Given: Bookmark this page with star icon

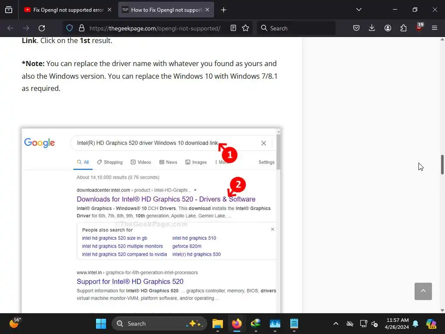Looking at the screenshot, I should point(246,28).
